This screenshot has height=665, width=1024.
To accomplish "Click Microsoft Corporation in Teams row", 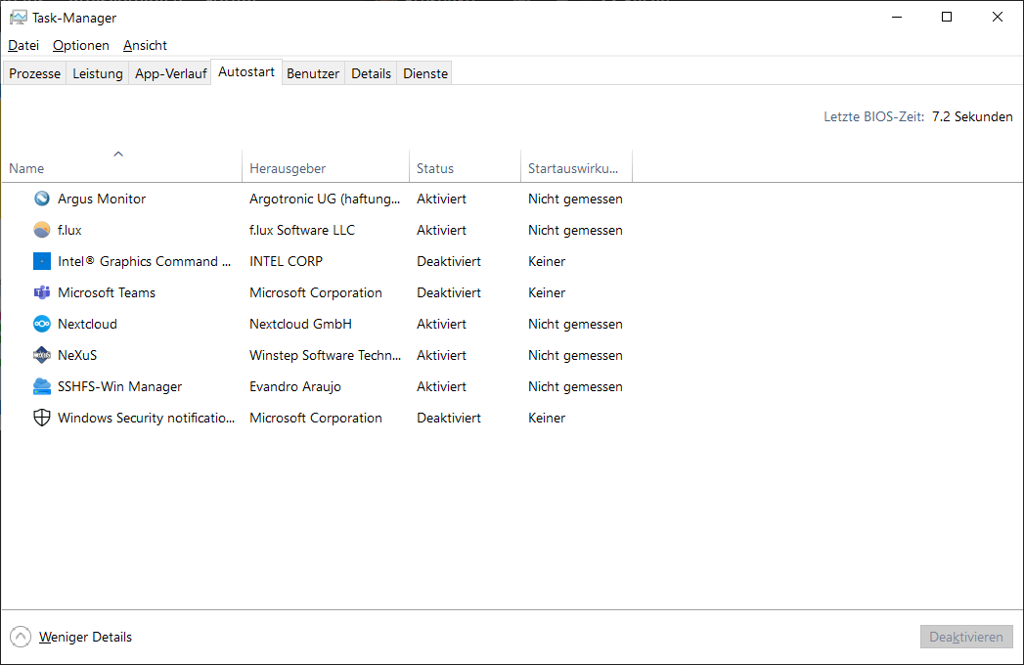I will (x=316, y=292).
